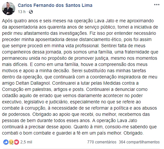Click the words 'combati o bom combate'
The height and width of the screenshot is (149, 164).
(x=27, y=133)
